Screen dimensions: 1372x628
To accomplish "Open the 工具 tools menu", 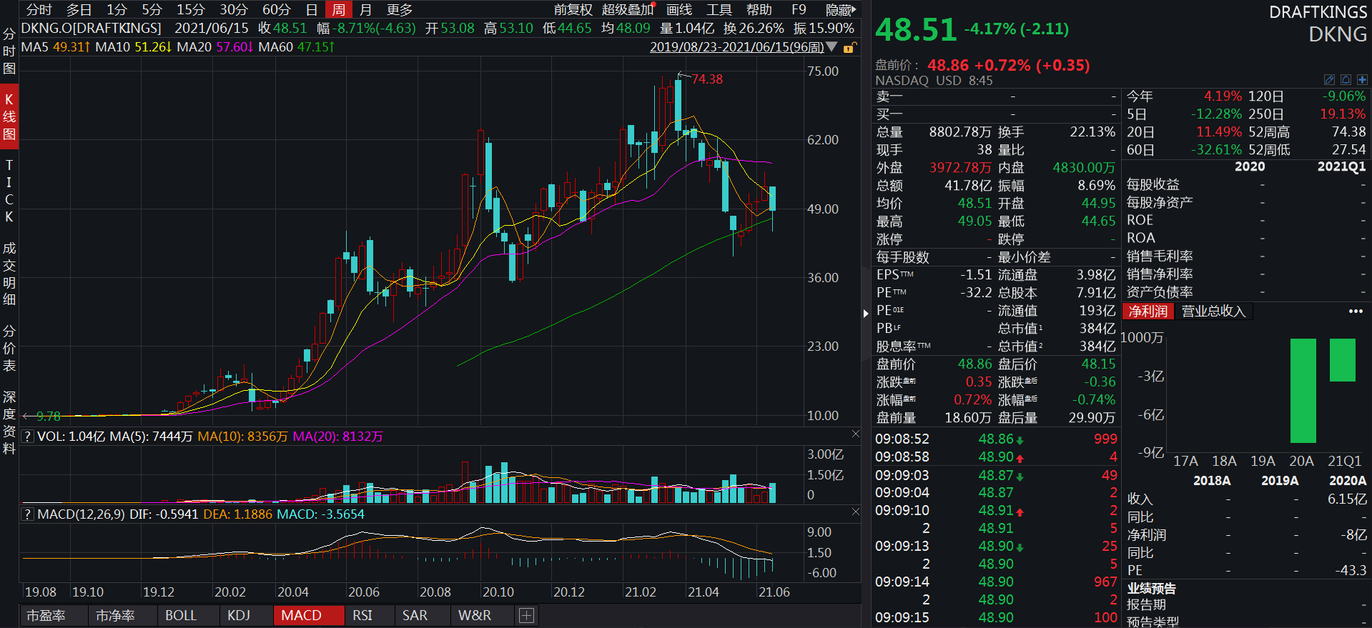I will [x=719, y=10].
